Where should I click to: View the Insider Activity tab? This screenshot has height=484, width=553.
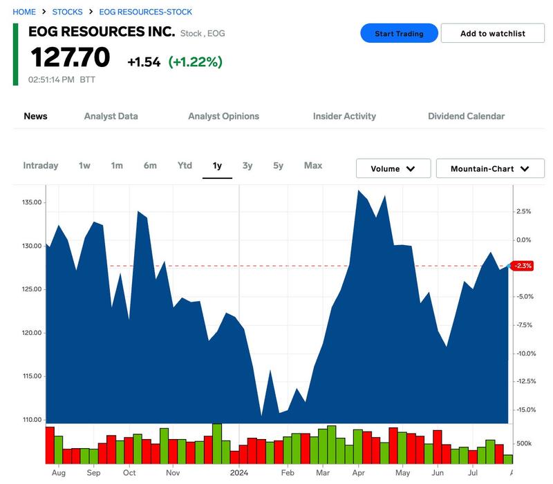pyautogui.click(x=344, y=116)
